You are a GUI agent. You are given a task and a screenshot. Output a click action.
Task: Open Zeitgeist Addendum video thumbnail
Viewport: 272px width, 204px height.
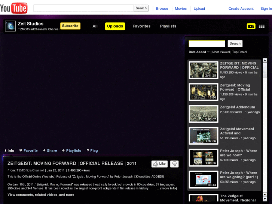pyautogui.click(x=204, y=114)
